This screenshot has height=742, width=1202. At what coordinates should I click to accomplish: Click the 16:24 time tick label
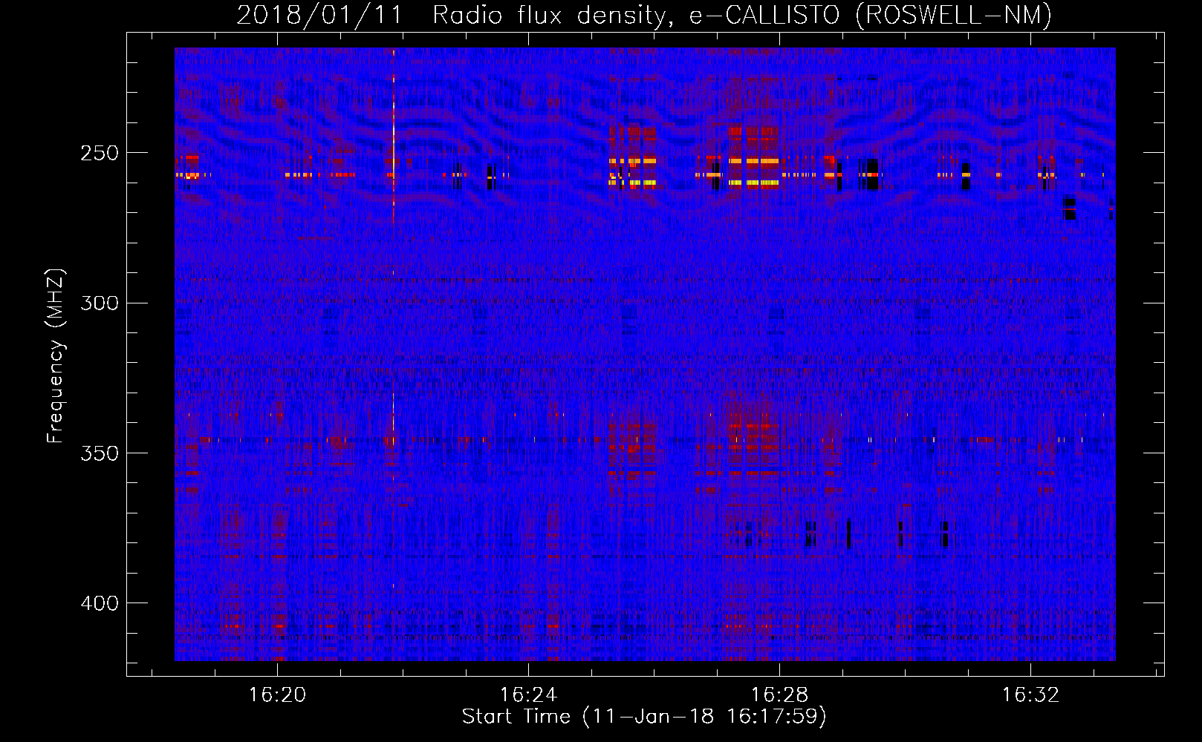click(x=528, y=695)
